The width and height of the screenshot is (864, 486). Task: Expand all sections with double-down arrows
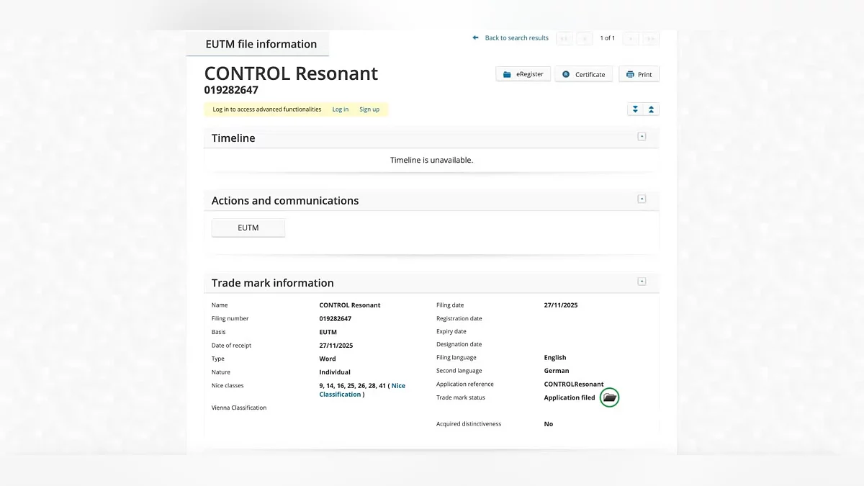(635, 109)
